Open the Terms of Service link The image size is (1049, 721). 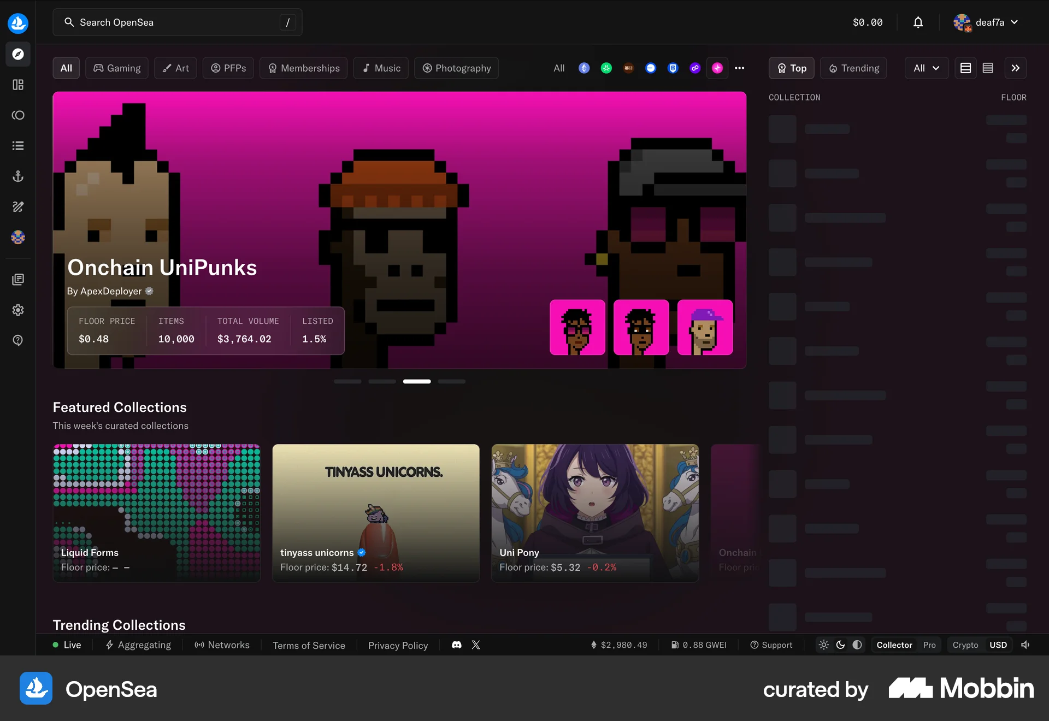click(309, 645)
